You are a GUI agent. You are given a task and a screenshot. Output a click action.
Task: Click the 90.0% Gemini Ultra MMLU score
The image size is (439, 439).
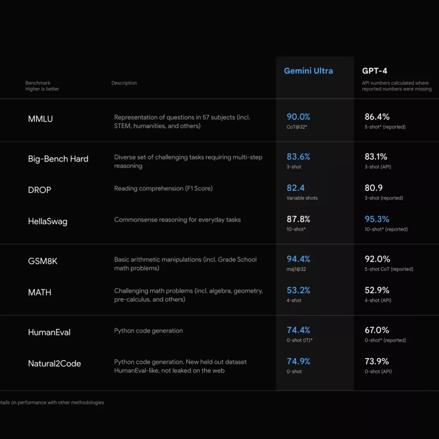pos(298,117)
